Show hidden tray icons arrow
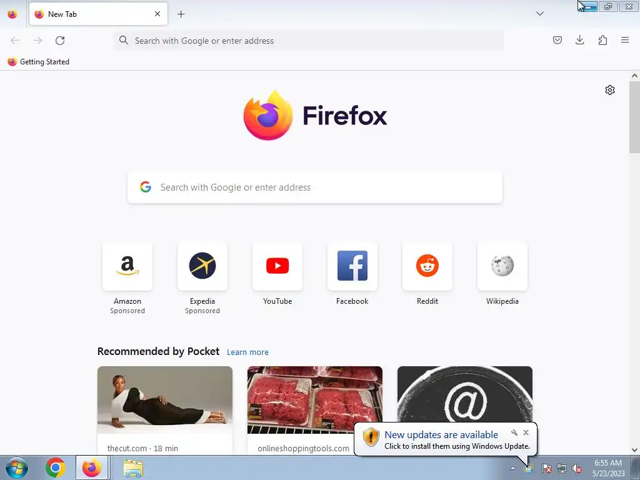640x480 pixels. tap(512, 468)
